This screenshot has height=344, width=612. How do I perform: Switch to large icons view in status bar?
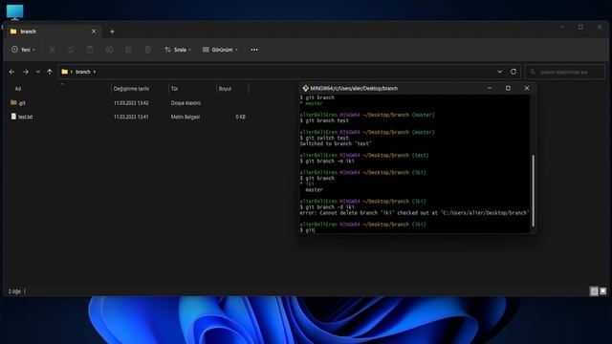[603, 290]
